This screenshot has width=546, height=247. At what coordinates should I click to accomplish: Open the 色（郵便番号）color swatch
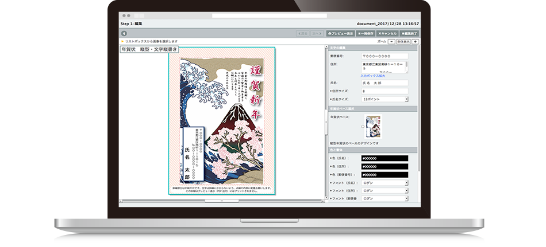[384, 175]
